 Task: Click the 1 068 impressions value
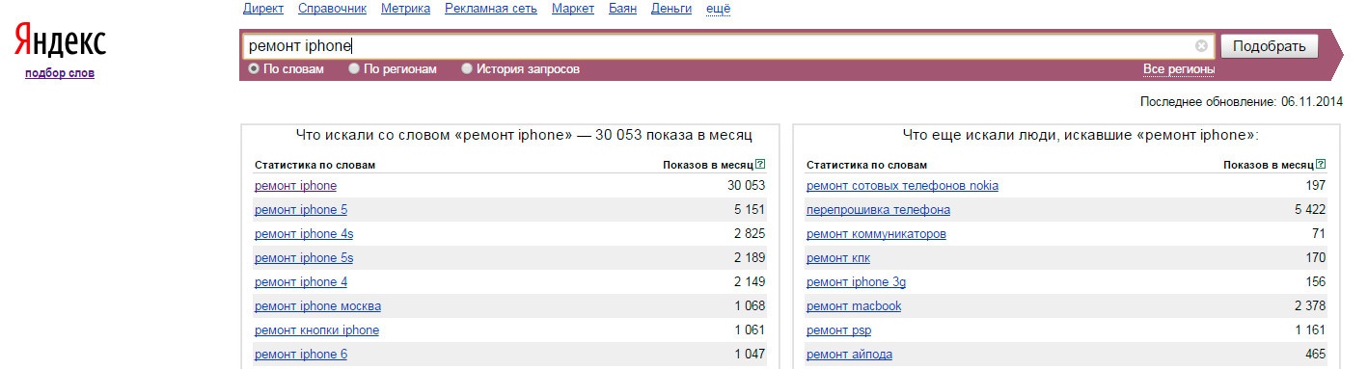[x=749, y=306]
